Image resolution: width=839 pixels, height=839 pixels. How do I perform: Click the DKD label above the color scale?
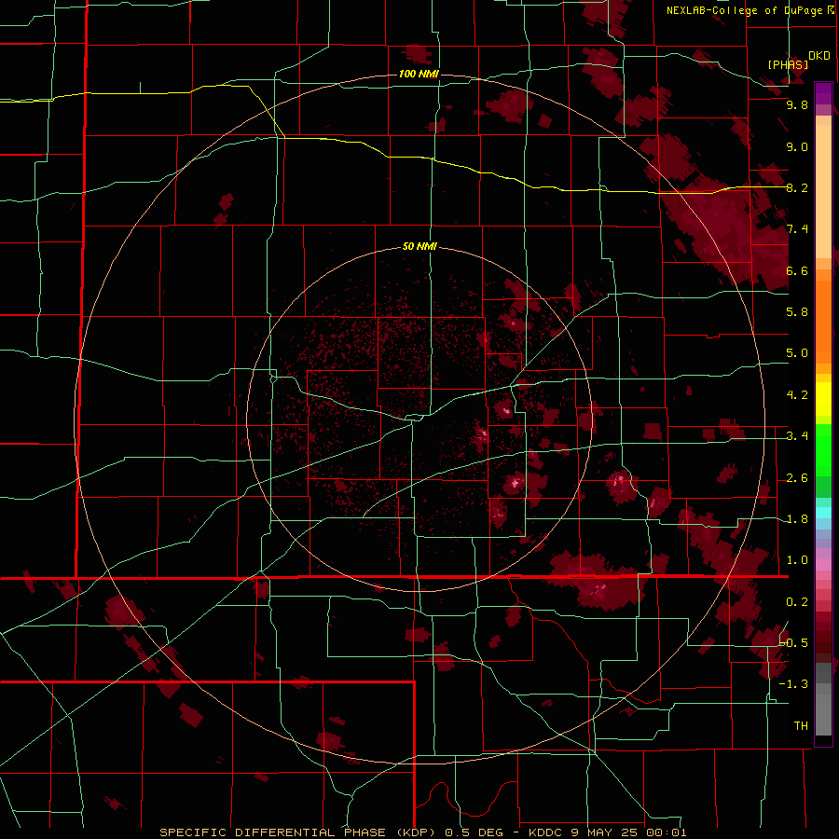tap(819, 56)
